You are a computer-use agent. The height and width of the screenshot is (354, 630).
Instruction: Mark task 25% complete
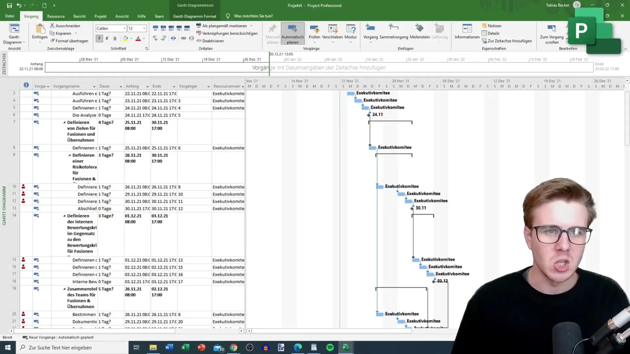tap(163, 28)
